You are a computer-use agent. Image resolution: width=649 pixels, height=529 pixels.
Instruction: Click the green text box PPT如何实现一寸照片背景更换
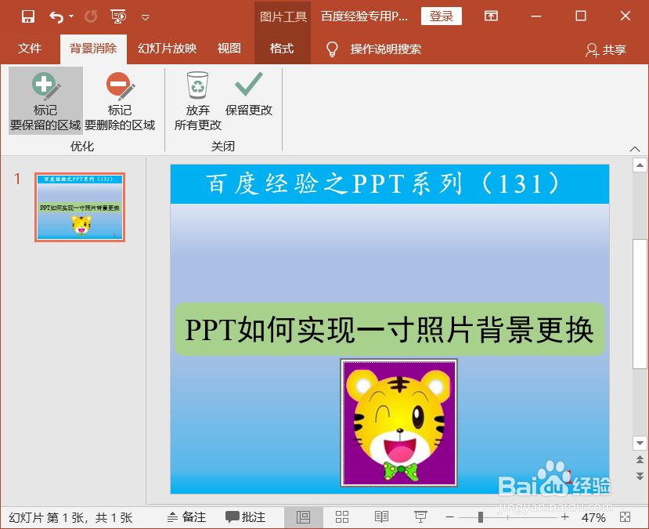(390, 329)
